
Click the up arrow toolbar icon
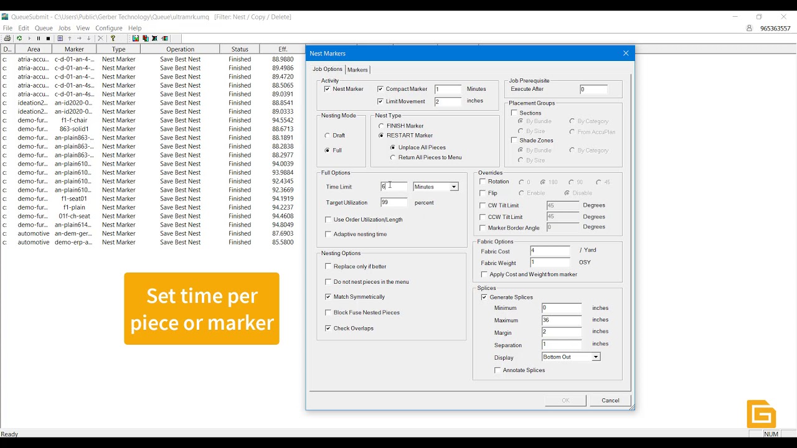pos(70,39)
